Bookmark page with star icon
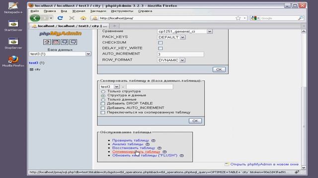This screenshot has width=318, height=178. [x=238, y=18]
